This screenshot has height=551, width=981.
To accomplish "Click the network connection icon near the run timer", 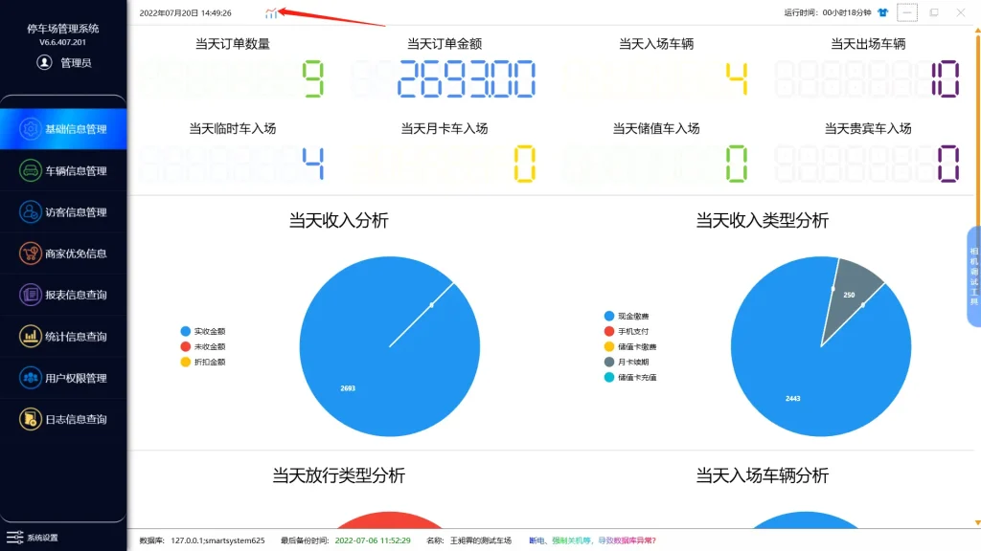I will pos(882,12).
